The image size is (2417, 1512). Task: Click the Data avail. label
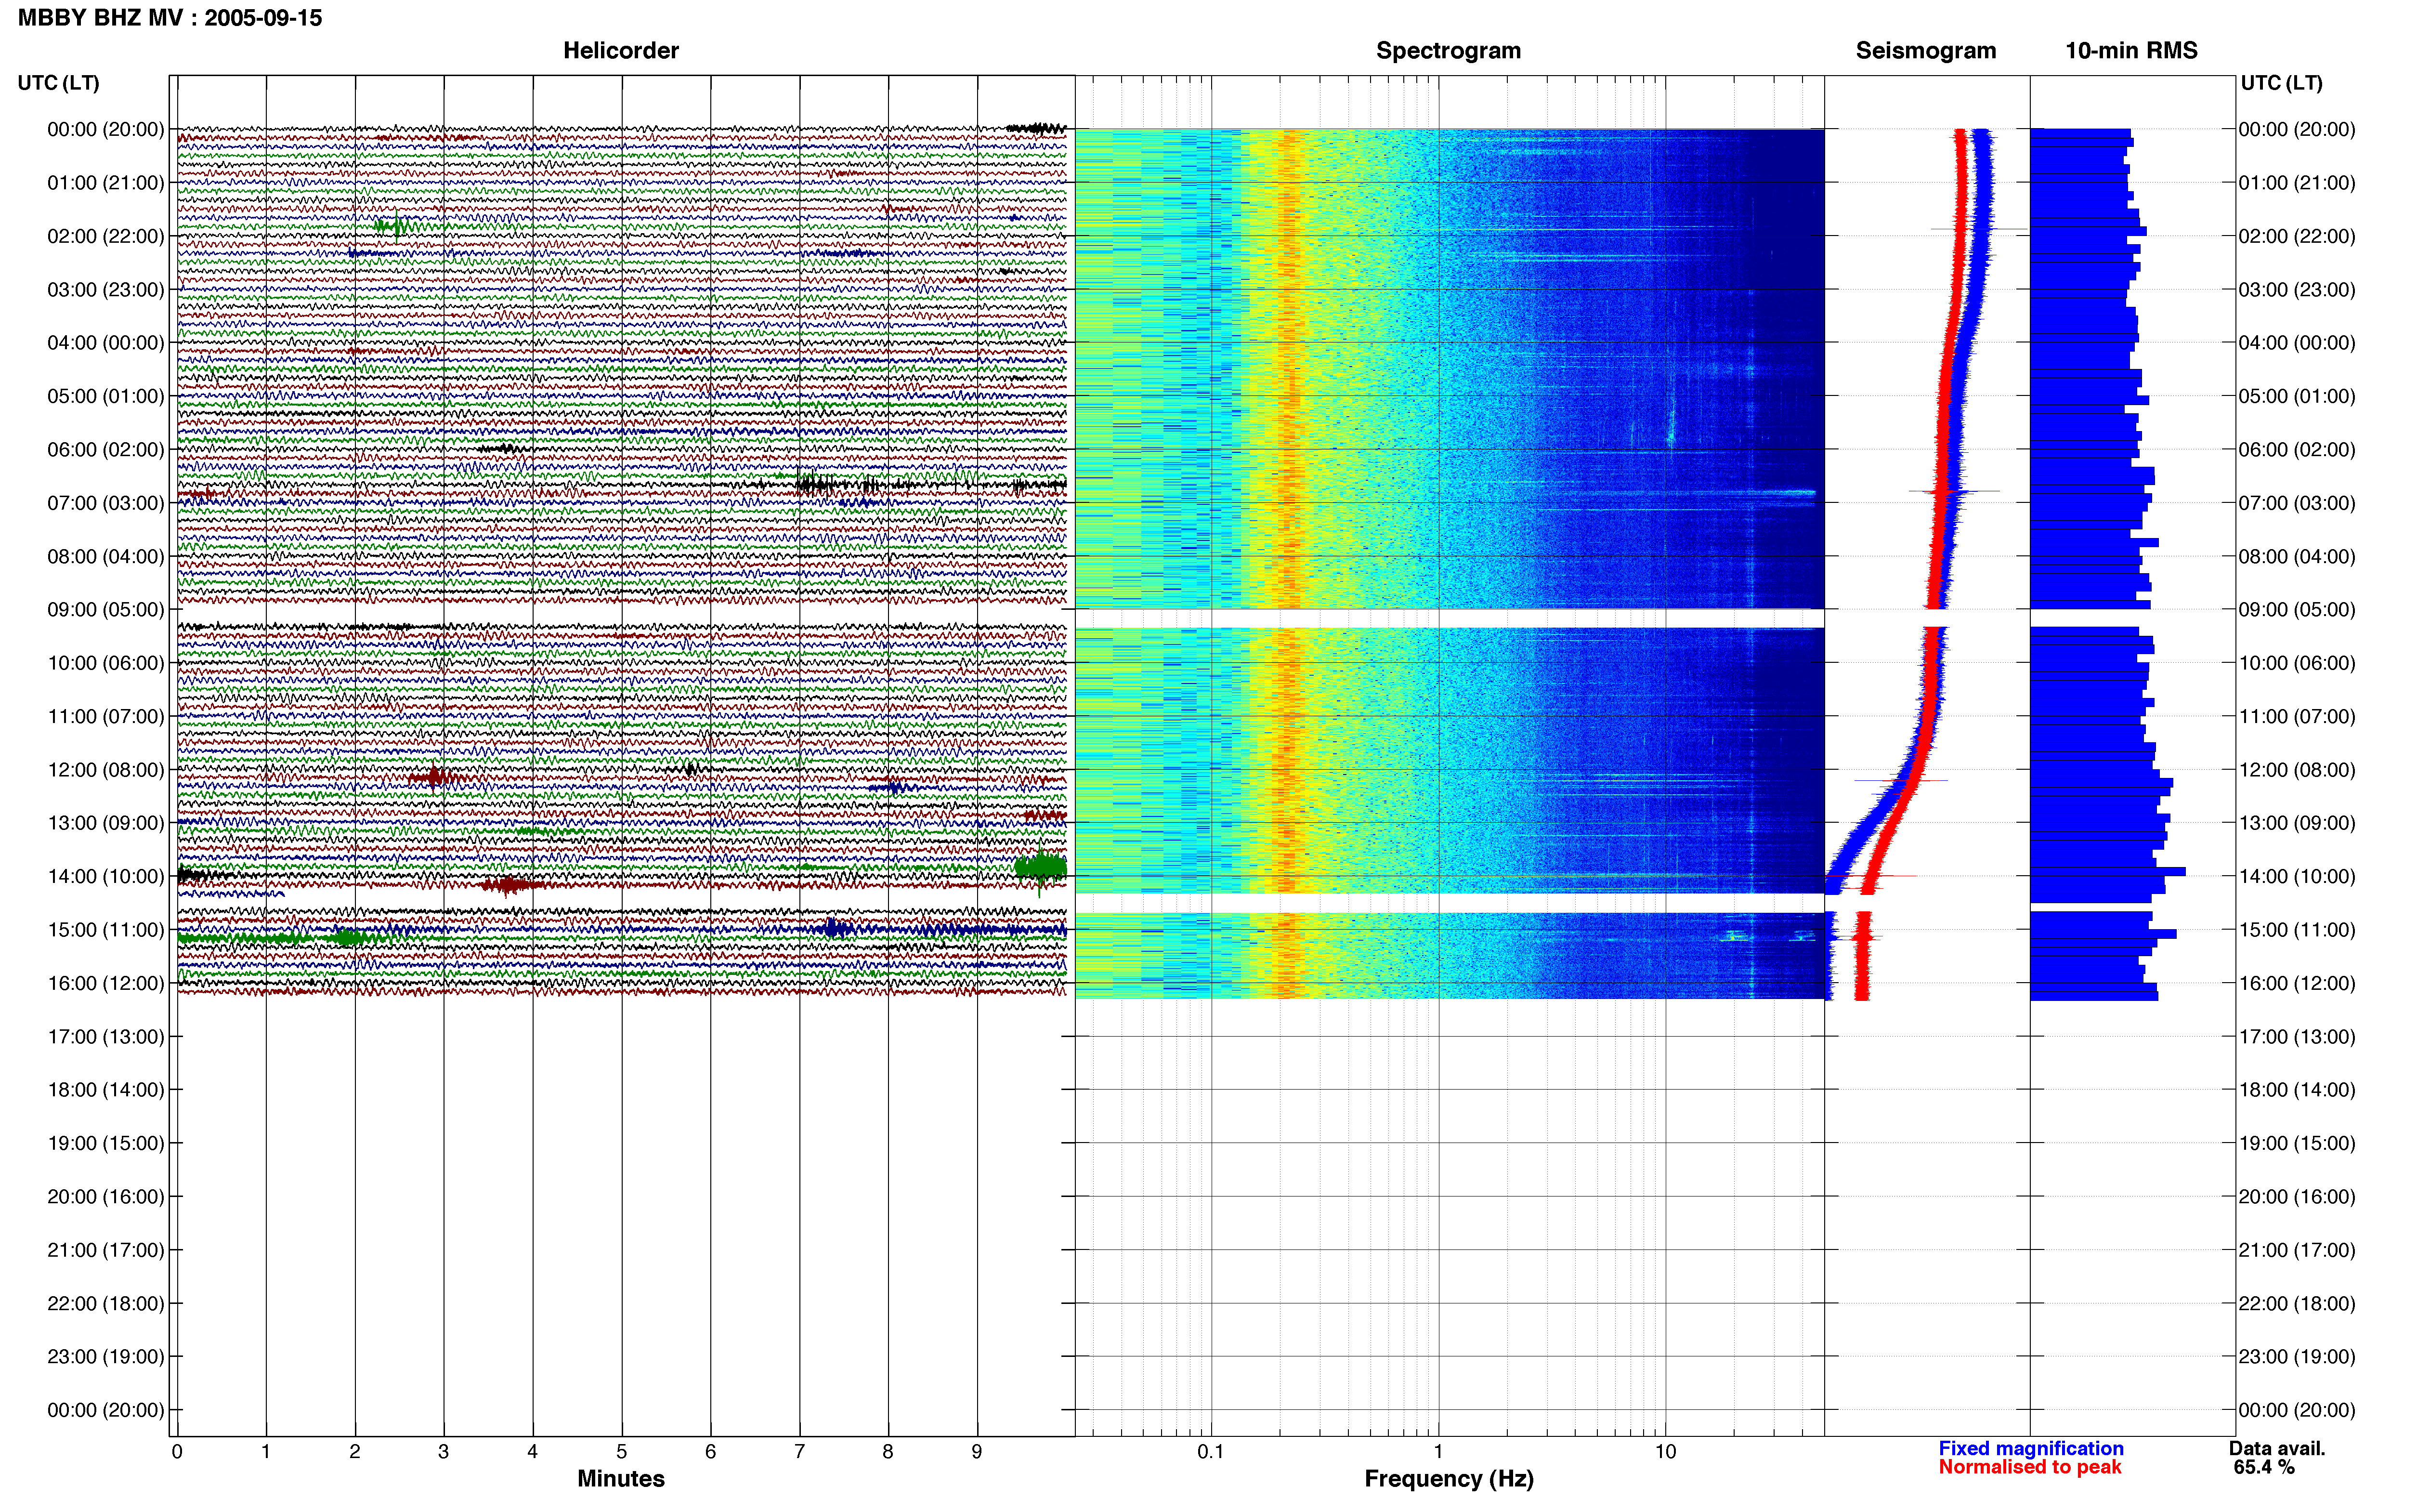[x=2277, y=1448]
